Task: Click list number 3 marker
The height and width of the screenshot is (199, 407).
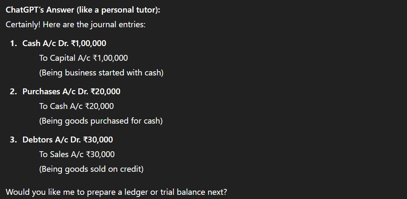Action: click(13, 140)
